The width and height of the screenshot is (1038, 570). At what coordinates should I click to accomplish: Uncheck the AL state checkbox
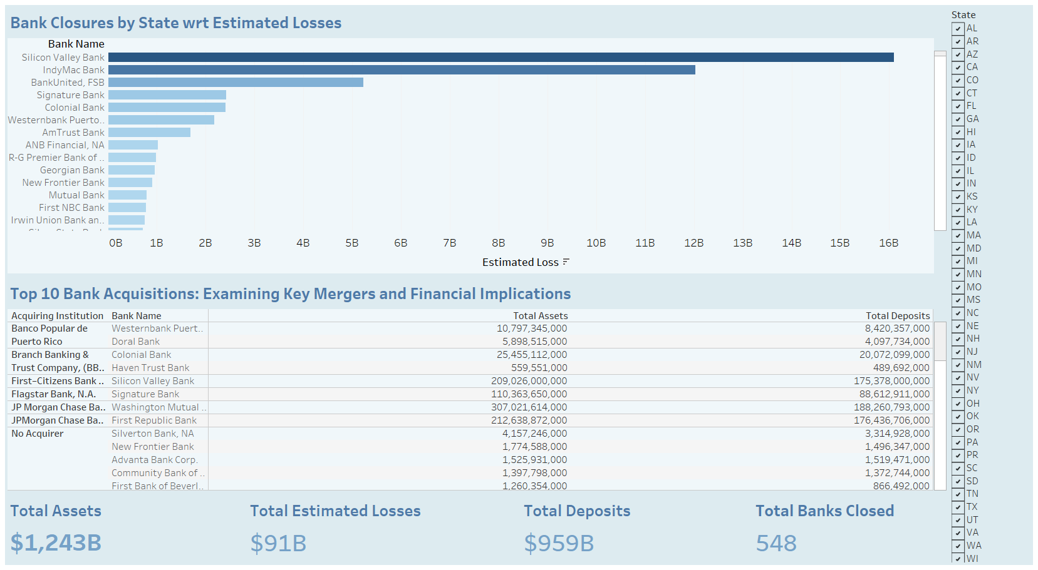pos(958,28)
